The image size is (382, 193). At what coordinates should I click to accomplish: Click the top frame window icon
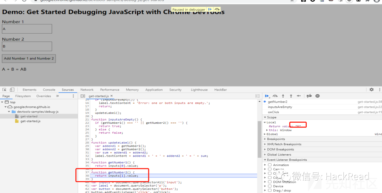[7, 102]
